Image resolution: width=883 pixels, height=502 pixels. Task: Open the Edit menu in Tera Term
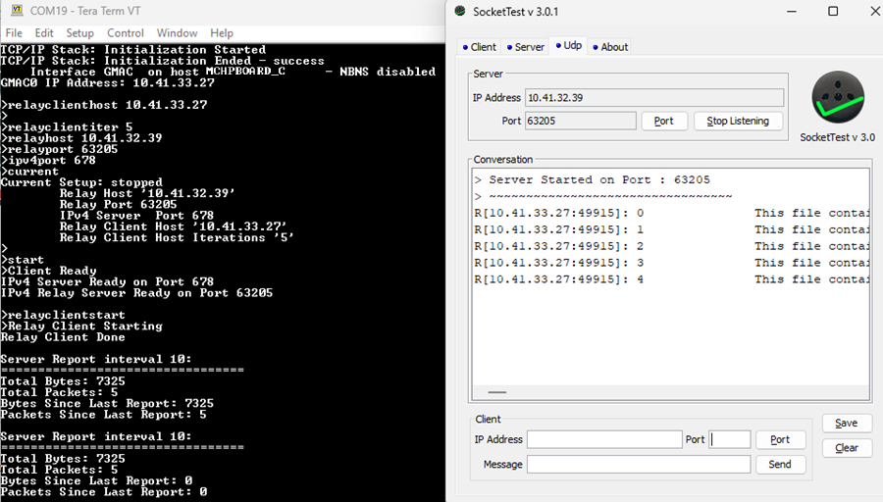point(44,33)
